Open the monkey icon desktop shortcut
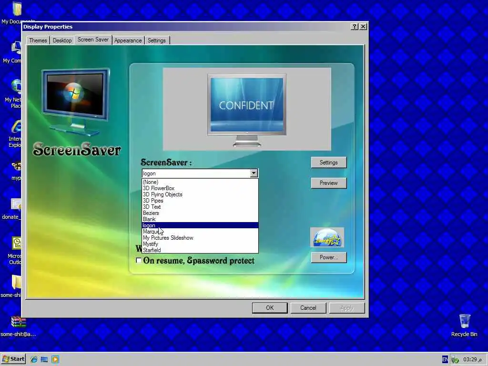The width and height of the screenshot is (488, 366). click(x=16, y=166)
